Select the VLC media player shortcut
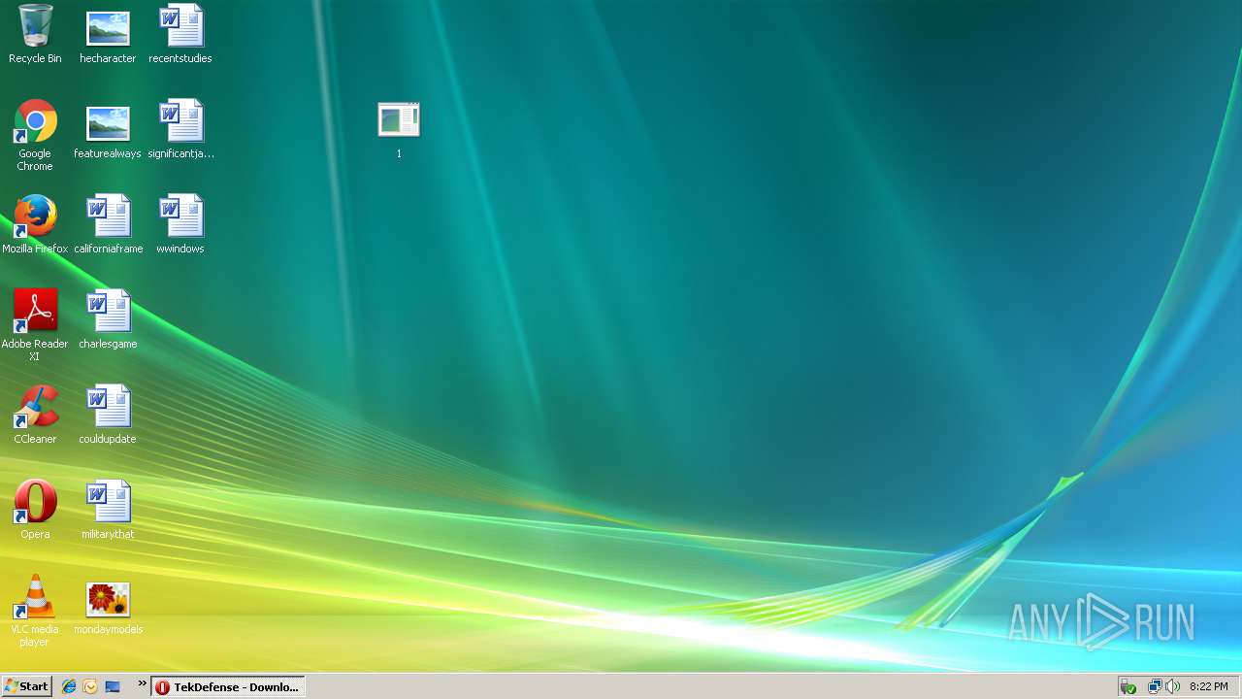The height and width of the screenshot is (699, 1242). tap(35, 612)
